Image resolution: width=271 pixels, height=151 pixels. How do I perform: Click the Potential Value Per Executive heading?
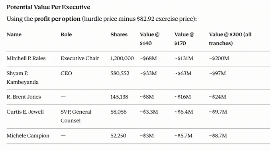[x=48, y=7]
